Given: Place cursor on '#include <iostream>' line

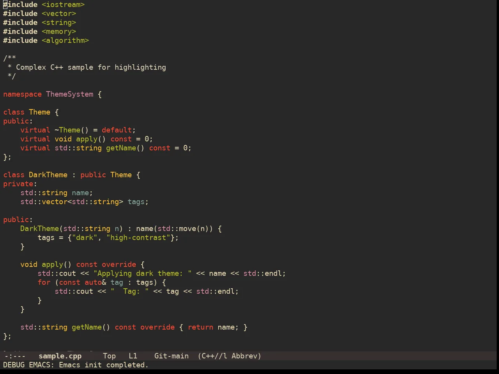Looking at the screenshot, I should [x=44, y=5].
